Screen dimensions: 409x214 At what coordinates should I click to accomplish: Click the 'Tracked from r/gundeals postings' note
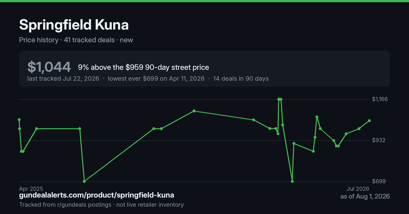(x=65, y=204)
